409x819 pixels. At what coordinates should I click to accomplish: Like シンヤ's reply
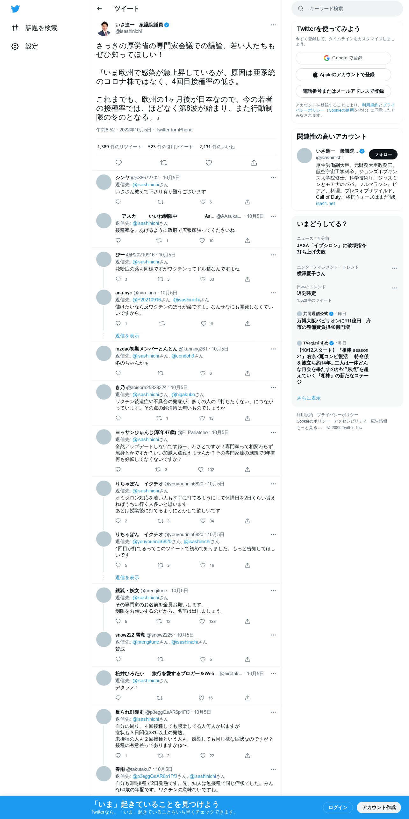pos(203,202)
